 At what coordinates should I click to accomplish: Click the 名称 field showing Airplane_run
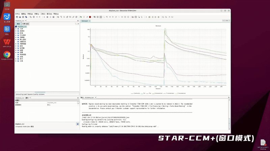(62, 103)
